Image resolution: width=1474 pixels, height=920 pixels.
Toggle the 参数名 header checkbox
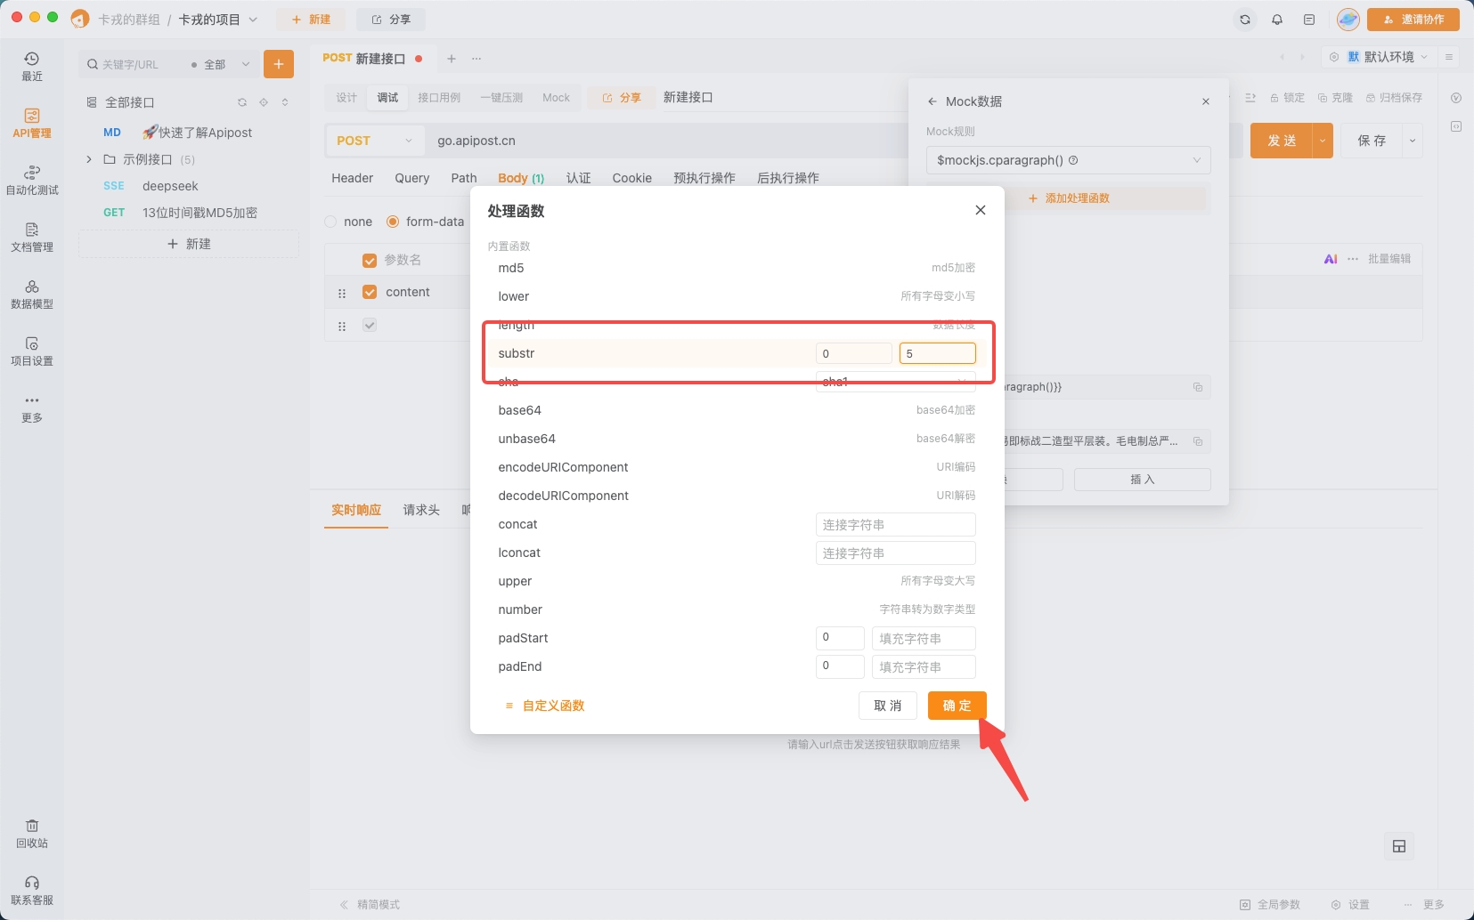(370, 261)
